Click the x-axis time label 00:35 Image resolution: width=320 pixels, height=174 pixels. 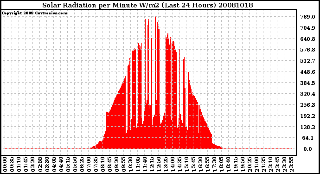pyautogui.click(x=12, y=164)
